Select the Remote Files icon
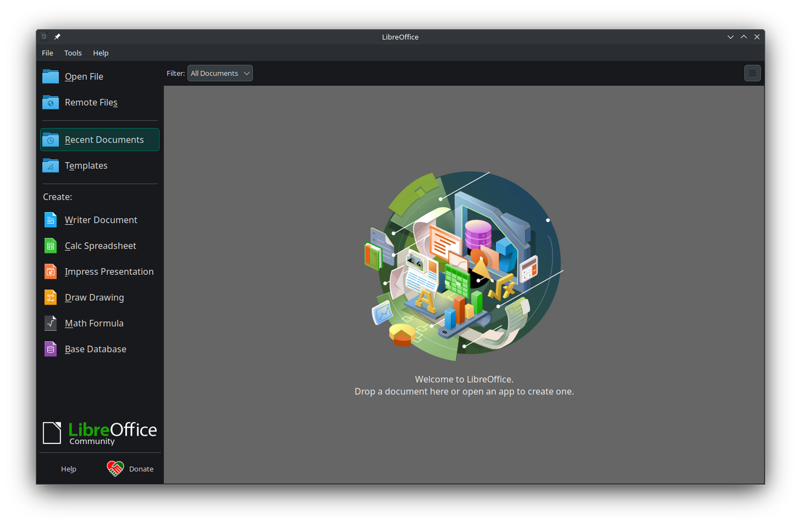This screenshot has height=527, width=801. coord(50,102)
